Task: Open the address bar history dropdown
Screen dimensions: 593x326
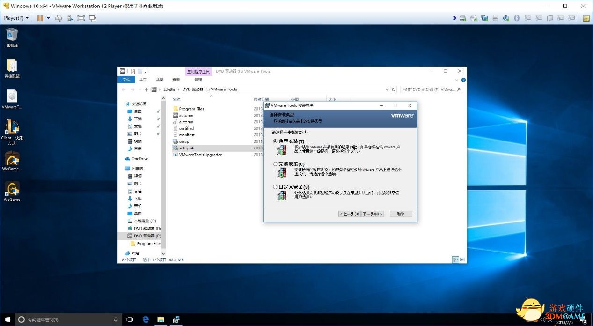Action: (x=387, y=89)
